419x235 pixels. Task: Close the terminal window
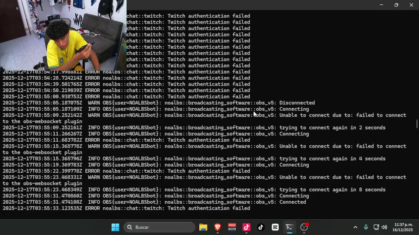point(411,5)
